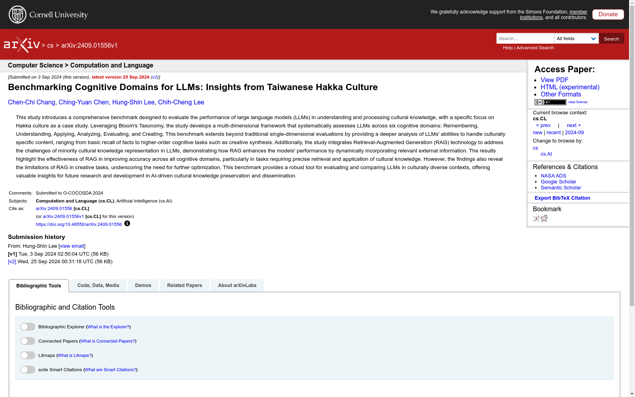Toggle Bibliographic Explorer switch
Image resolution: width=635 pixels, height=397 pixels.
(x=28, y=327)
